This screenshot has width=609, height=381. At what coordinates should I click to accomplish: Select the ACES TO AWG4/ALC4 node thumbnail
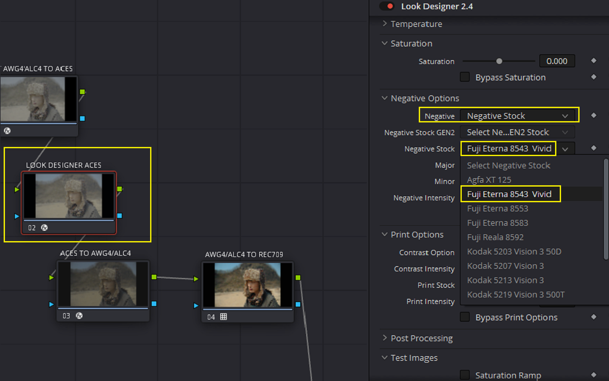[103, 284]
